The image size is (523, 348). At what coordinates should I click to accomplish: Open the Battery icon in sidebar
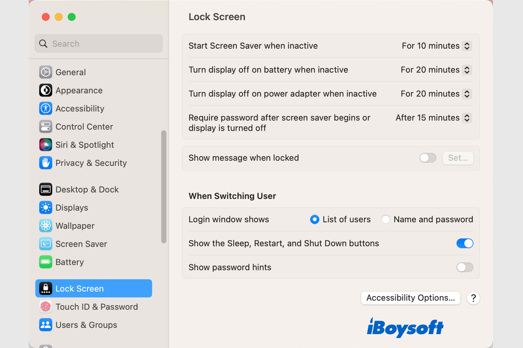pyautogui.click(x=45, y=262)
